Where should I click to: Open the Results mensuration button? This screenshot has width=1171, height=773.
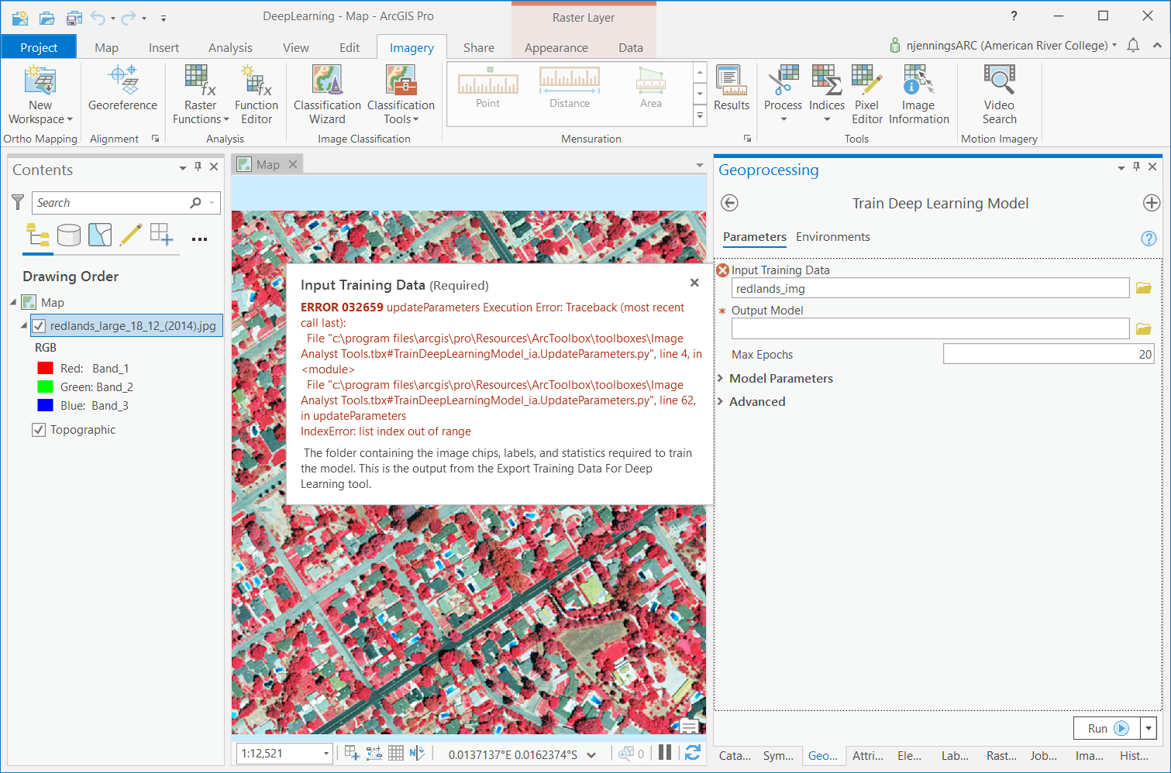732,88
